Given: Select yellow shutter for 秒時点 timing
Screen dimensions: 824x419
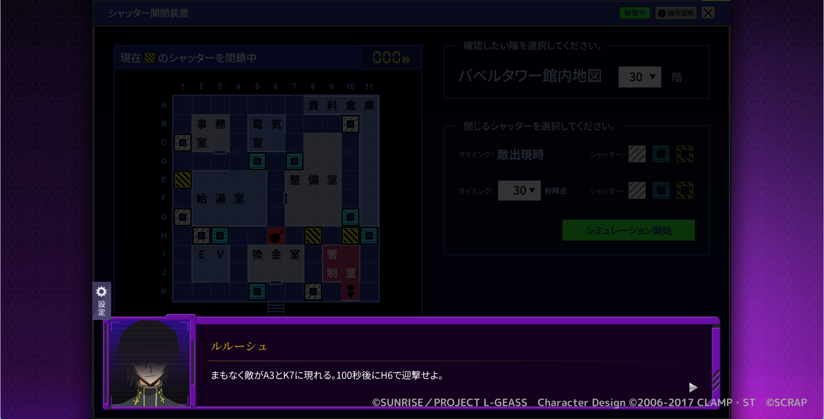Looking at the screenshot, I should 685,190.
